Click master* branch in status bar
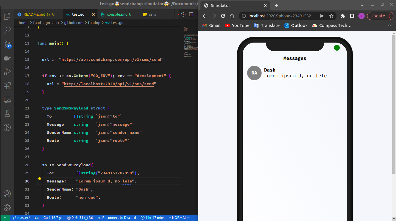This screenshot has width=396, height=221. [x=21, y=218]
